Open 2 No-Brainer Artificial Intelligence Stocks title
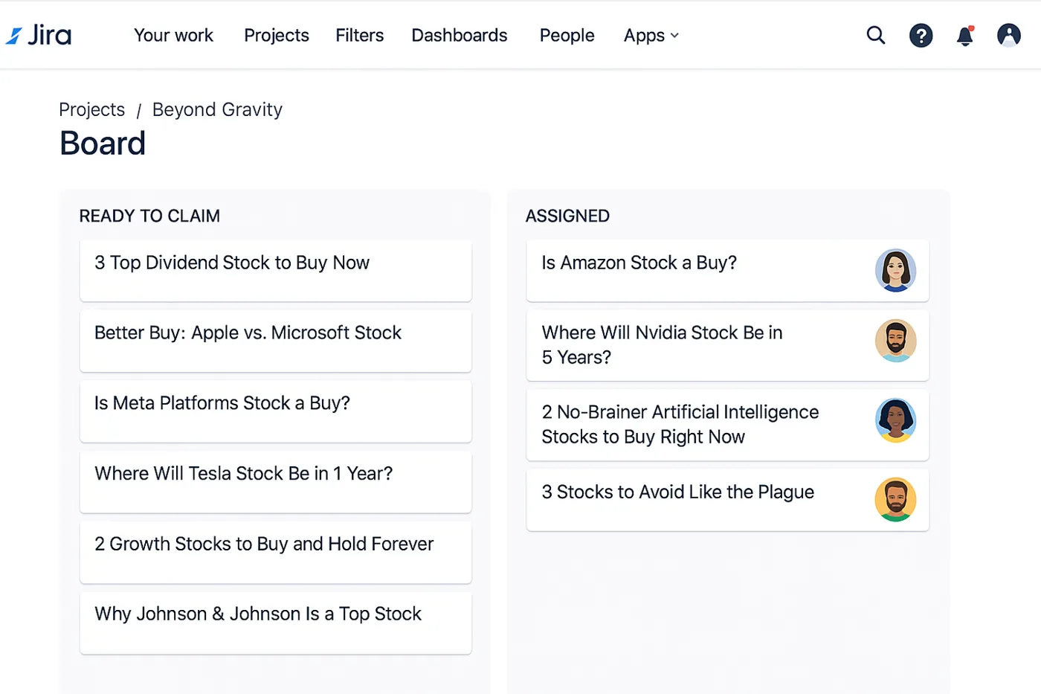The image size is (1041, 694). [680, 425]
